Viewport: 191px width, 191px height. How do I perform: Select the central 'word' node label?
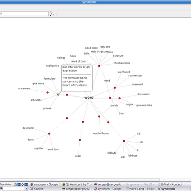[x=89, y=97]
